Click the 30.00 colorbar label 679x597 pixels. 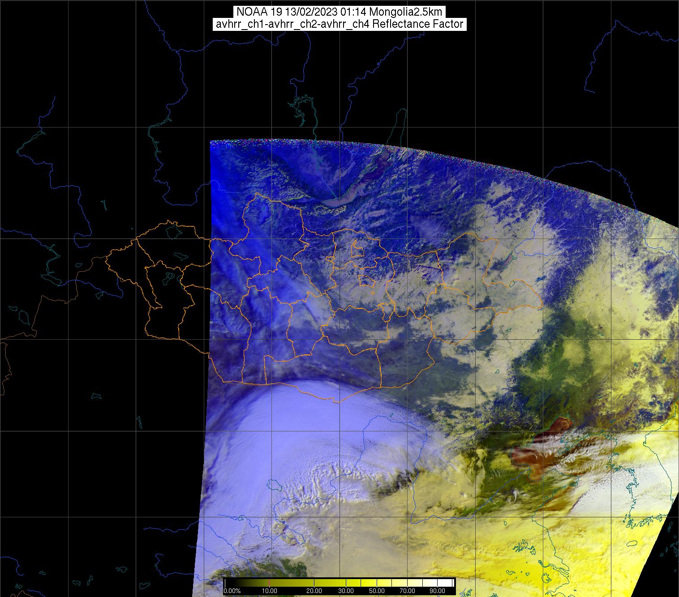(x=346, y=591)
